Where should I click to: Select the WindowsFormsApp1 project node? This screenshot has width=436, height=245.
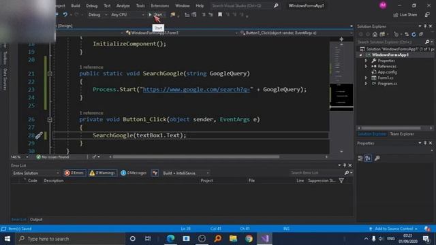point(390,54)
